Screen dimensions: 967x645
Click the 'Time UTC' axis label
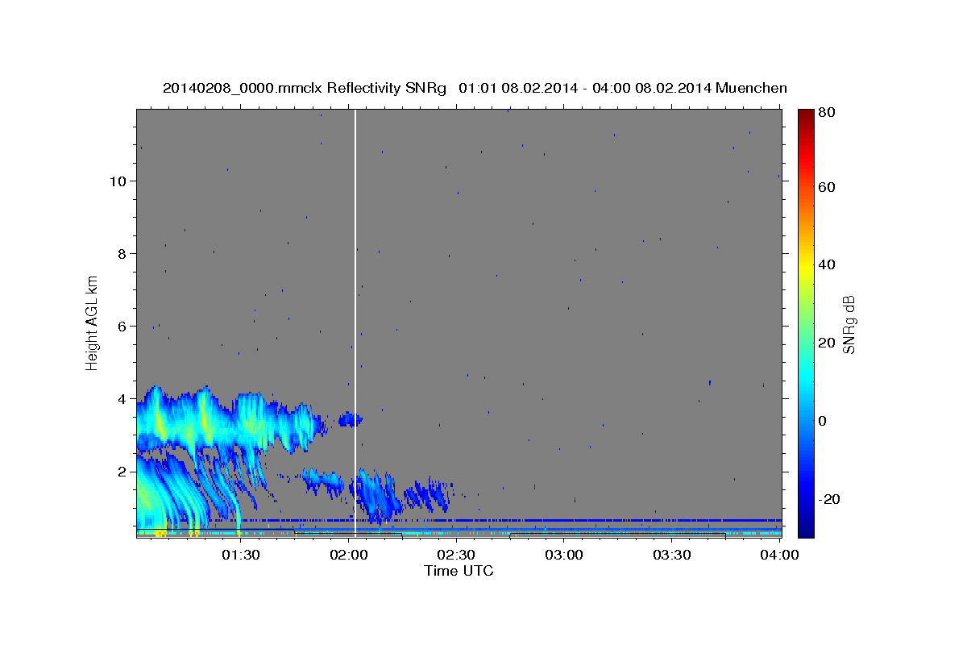(459, 571)
